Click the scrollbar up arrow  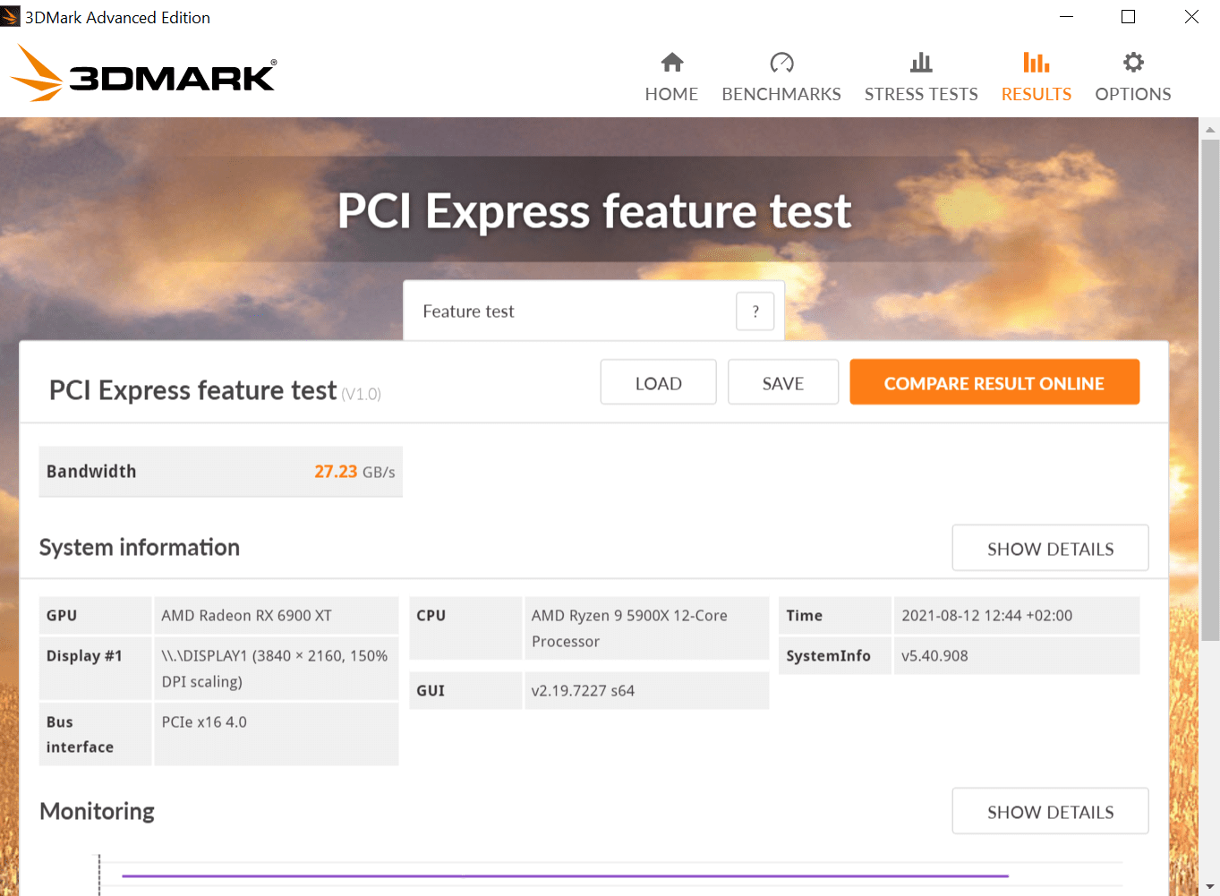pos(1210,130)
